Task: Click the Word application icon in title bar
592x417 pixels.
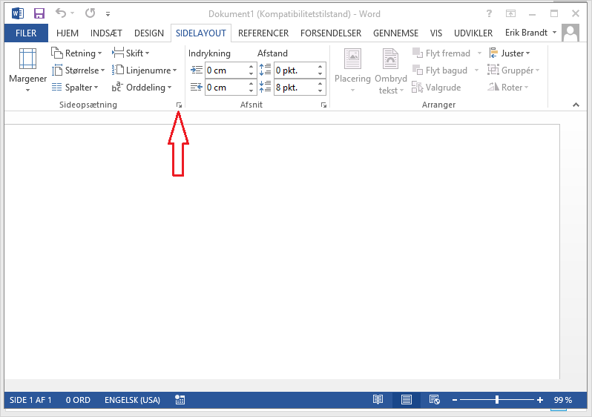Action: pos(18,13)
